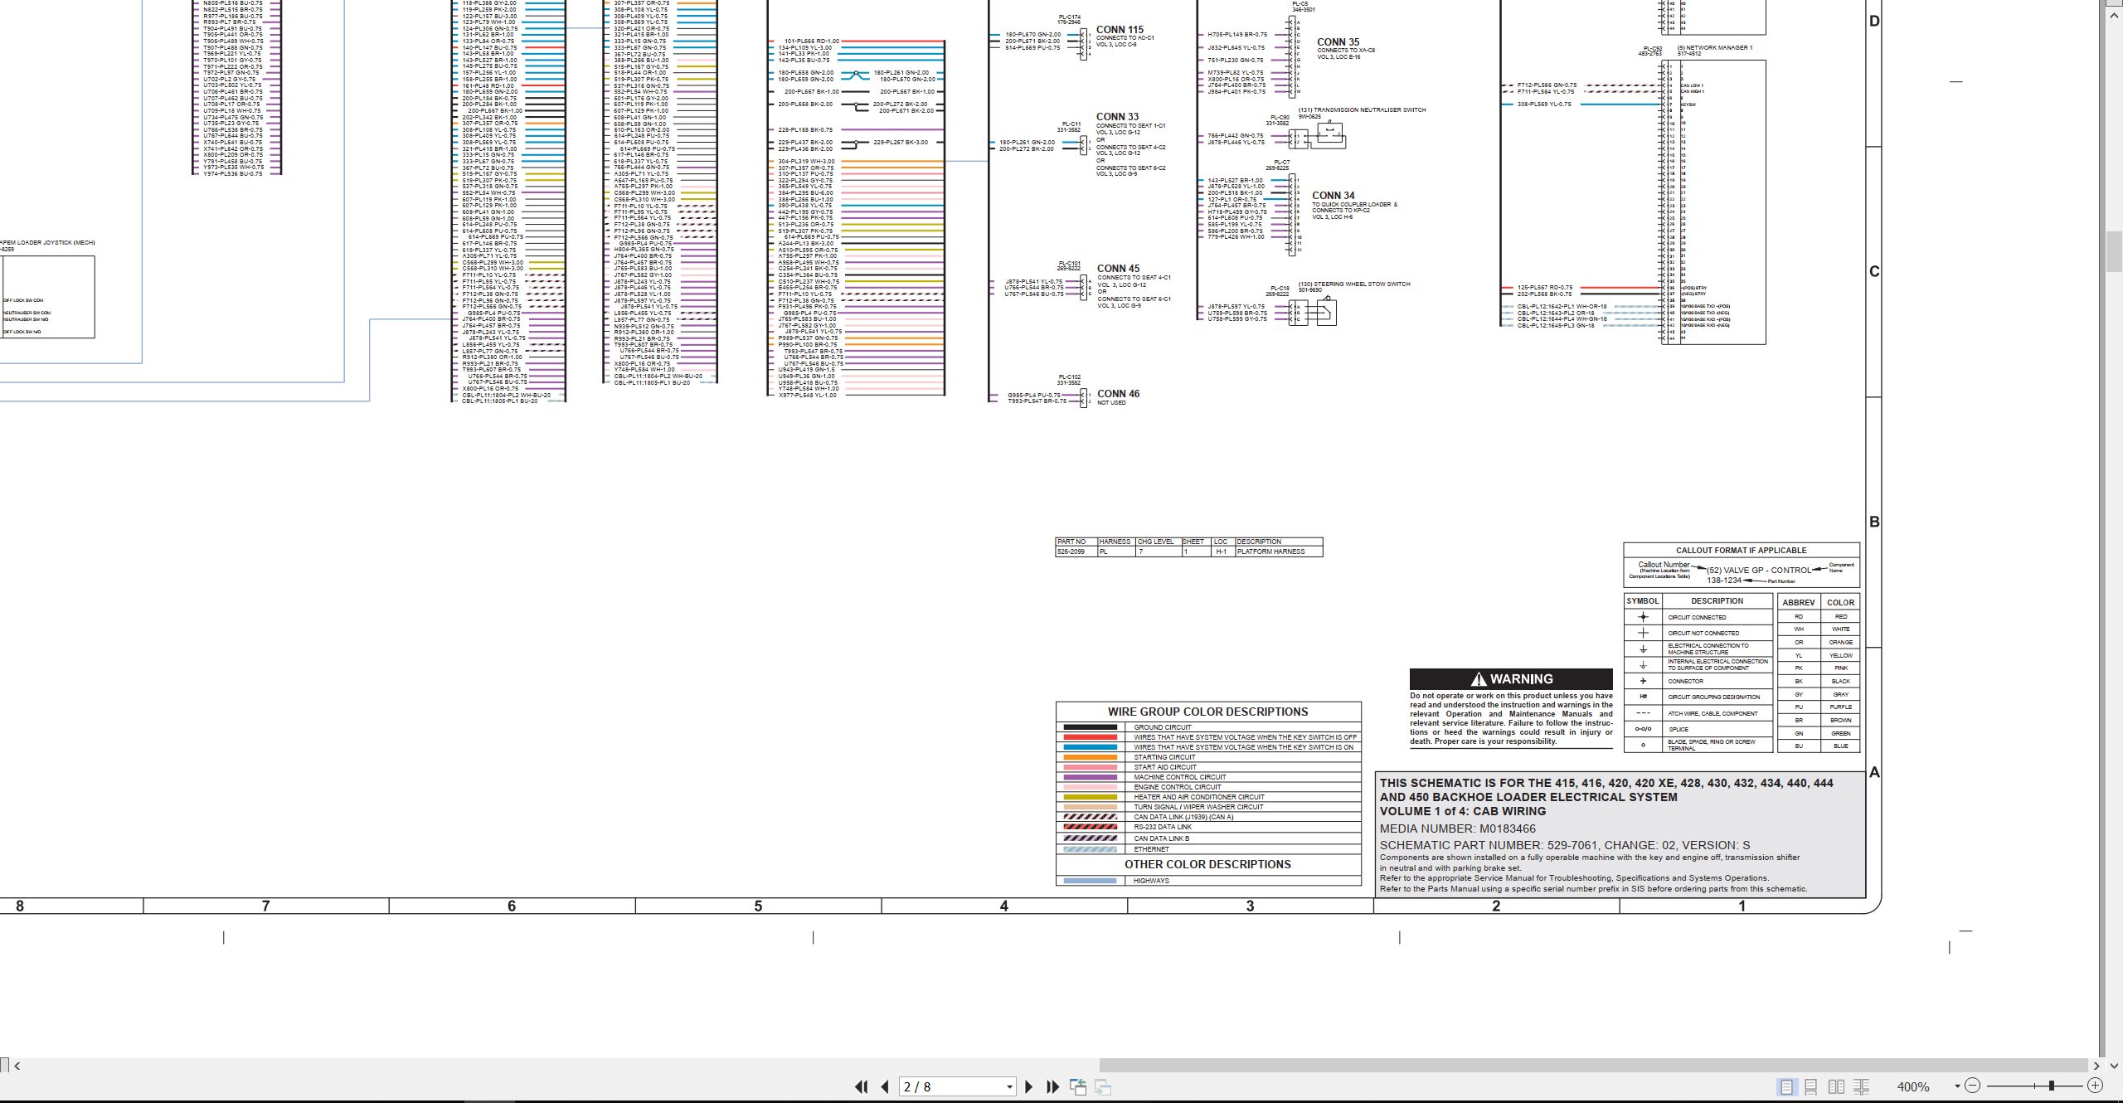Click the 125-PL567 RD-0.75 wire label
Viewport: 2123px width, 1103px height.
coord(1544,288)
